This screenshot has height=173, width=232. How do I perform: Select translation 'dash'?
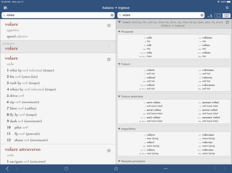pos(13,121)
